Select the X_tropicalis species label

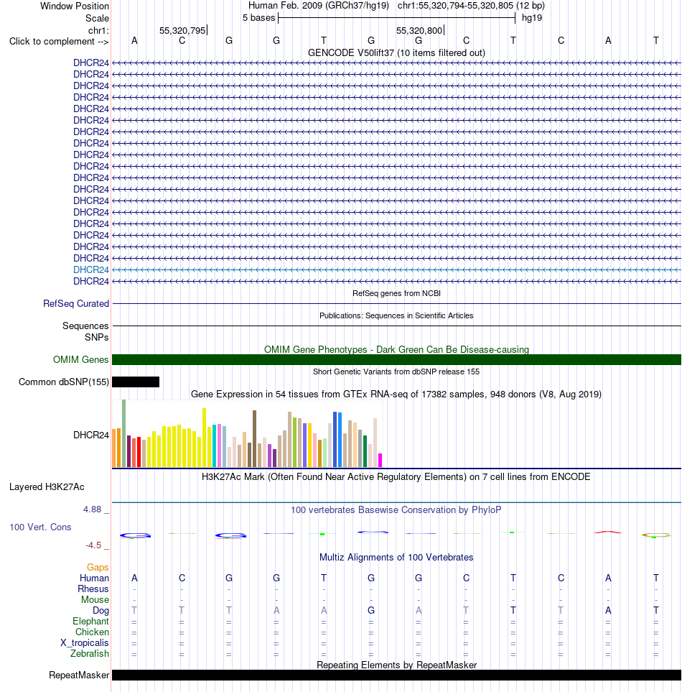(84, 642)
